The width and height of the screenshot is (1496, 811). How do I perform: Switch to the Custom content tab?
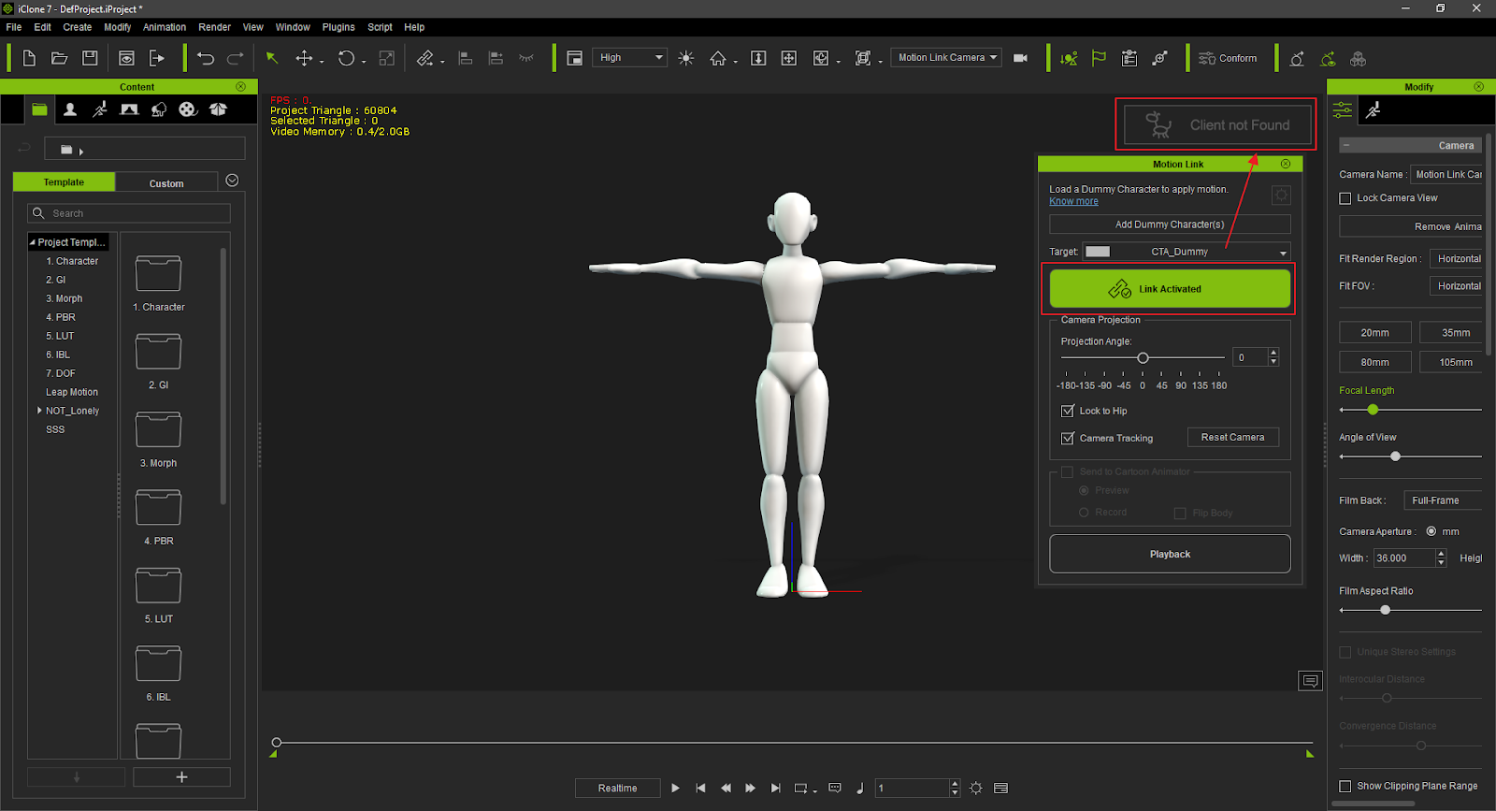(x=166, y=183)
